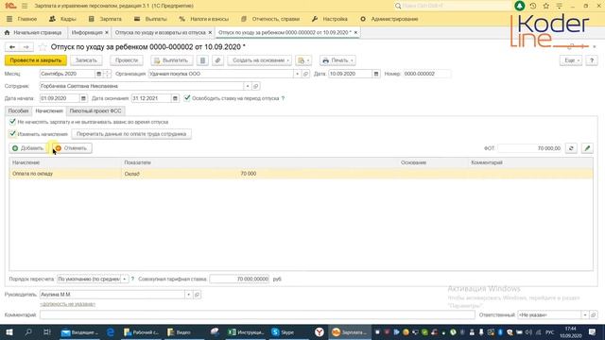Image resolution: width=605 pixels, height=340 pixels.
Task: Open Зарплата menu
Action: point(105,19)
